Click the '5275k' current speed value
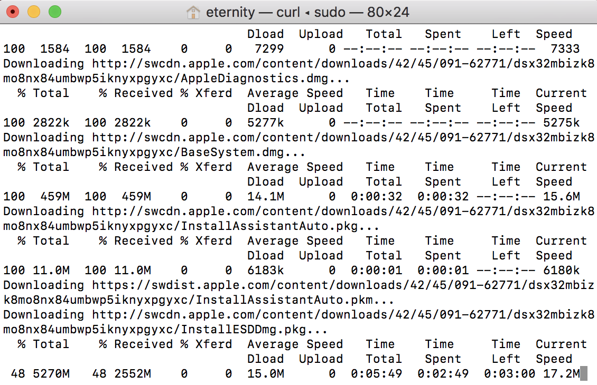The image size is (597, 385). 562,123
